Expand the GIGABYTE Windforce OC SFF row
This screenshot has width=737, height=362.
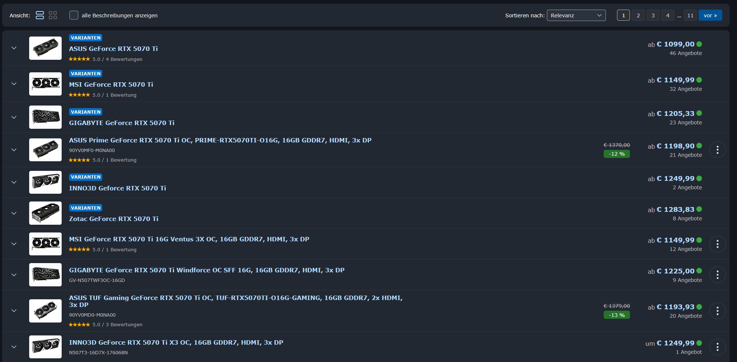coord(14,275)
